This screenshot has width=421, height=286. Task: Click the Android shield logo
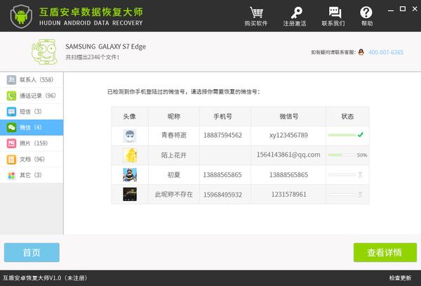(21, 16)
